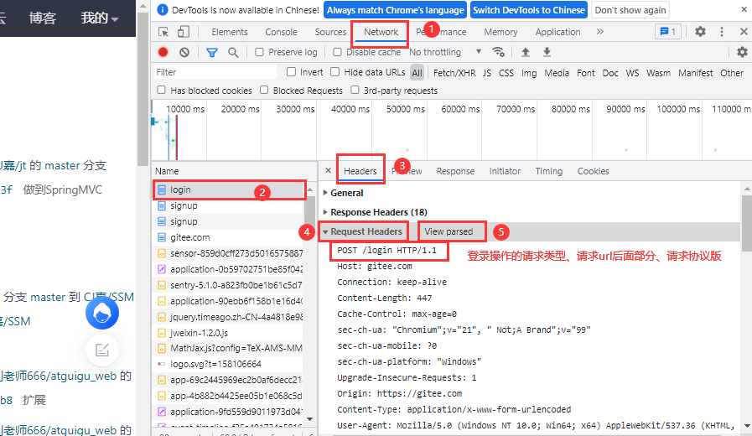Export HAR file with download arrow
The image size is (752, 436).
click(x=547, y=52)
